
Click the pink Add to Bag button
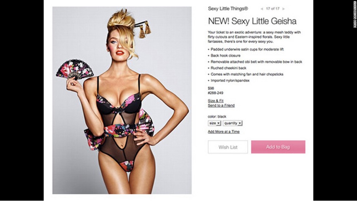pyautogui.click(x=278, y=147)
